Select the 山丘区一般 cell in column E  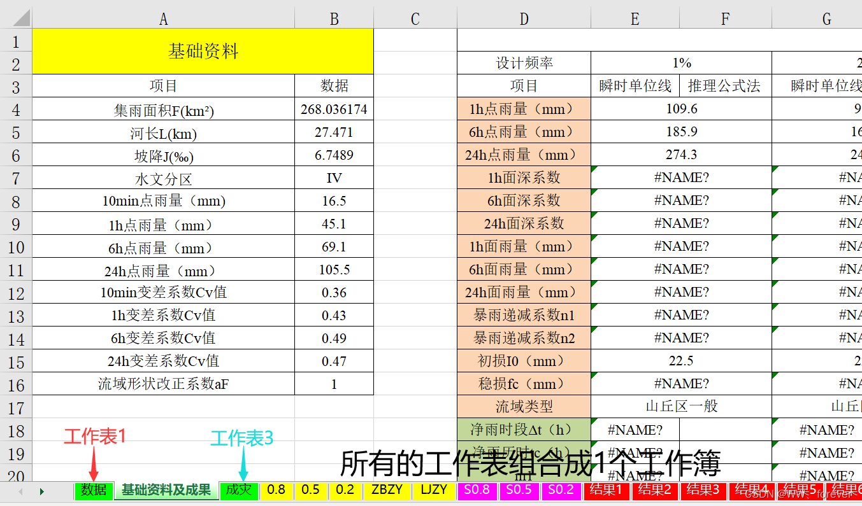pyautogui.click(x=681, y=407)
